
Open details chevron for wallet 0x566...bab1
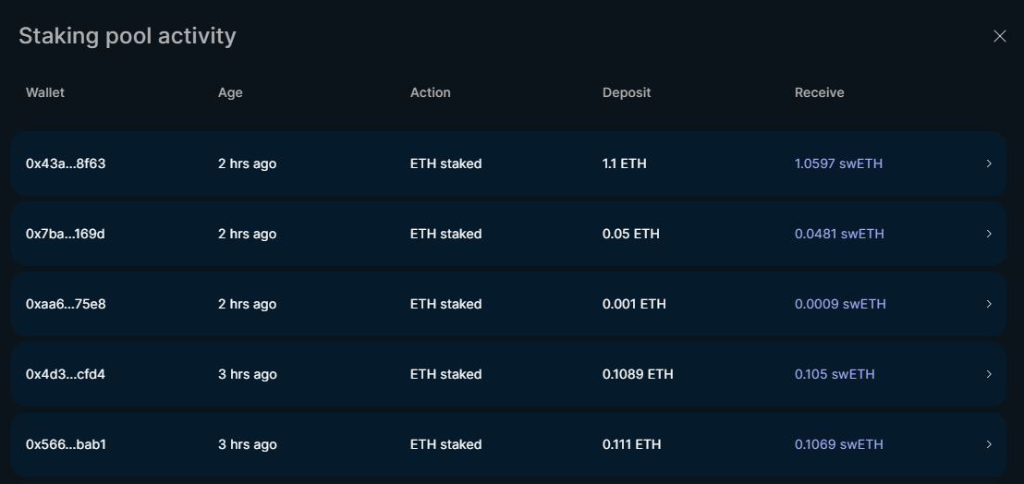click(x=989, y=444)
